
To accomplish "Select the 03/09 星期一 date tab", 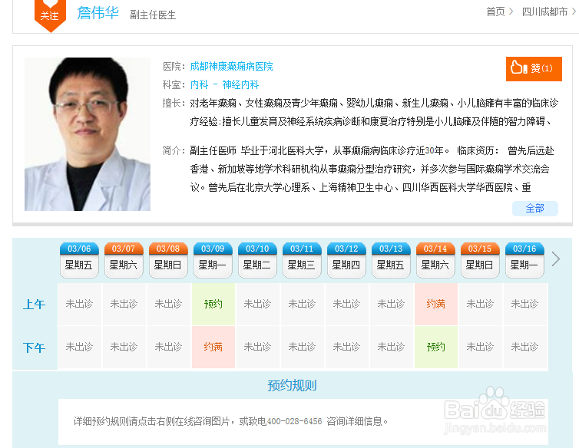I will tap(213, 259).
